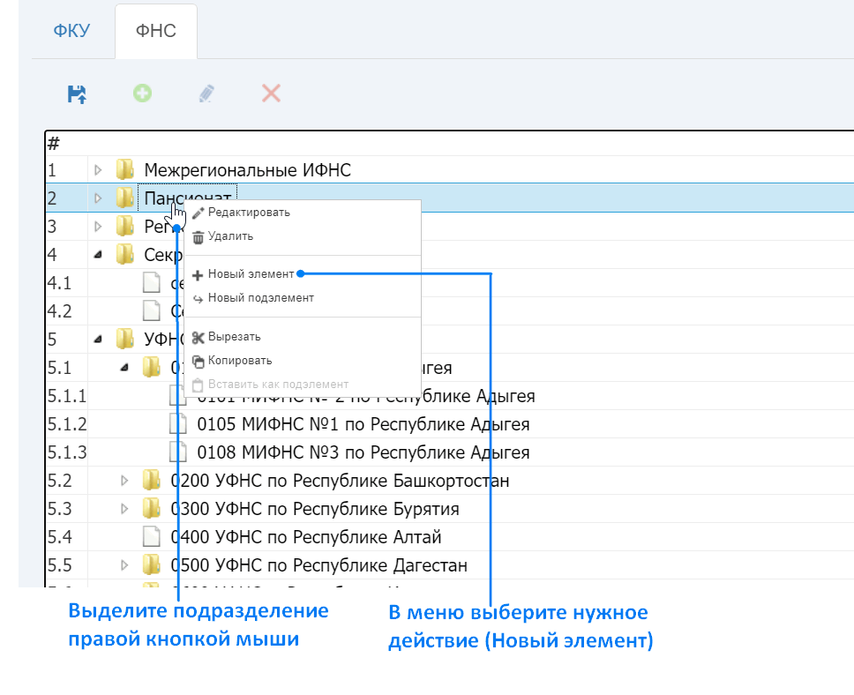854x695 pixels.
Task: Expand 0300 УФНС по Республике Бурятия
Action: pos(124,509)
